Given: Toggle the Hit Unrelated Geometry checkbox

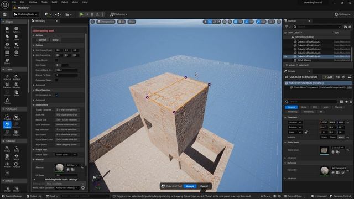Looking at the screenshot, I should pos(56,95).
